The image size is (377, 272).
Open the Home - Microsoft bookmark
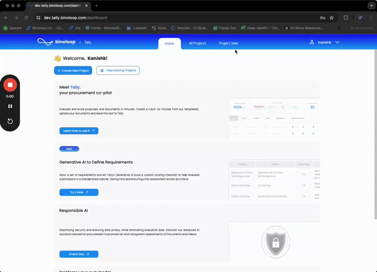[103, 28]
